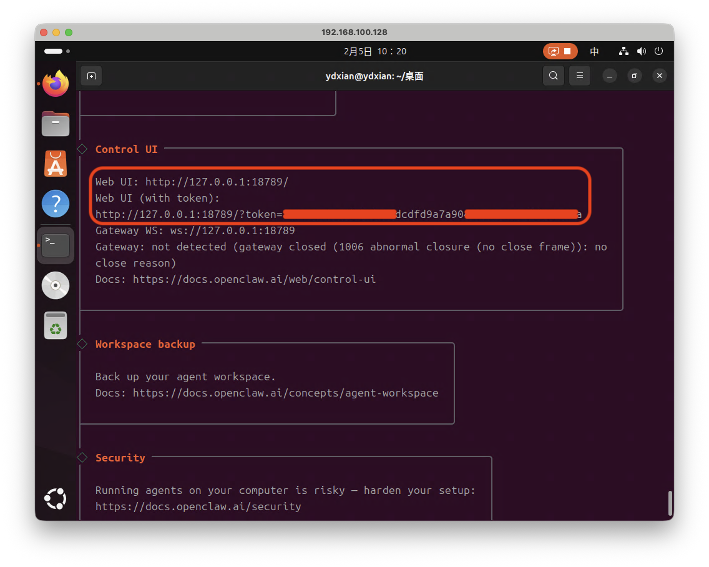Click the Activities workspace indicator
The height and width of the screenshot is (567, 709).
tap(57, 51)
